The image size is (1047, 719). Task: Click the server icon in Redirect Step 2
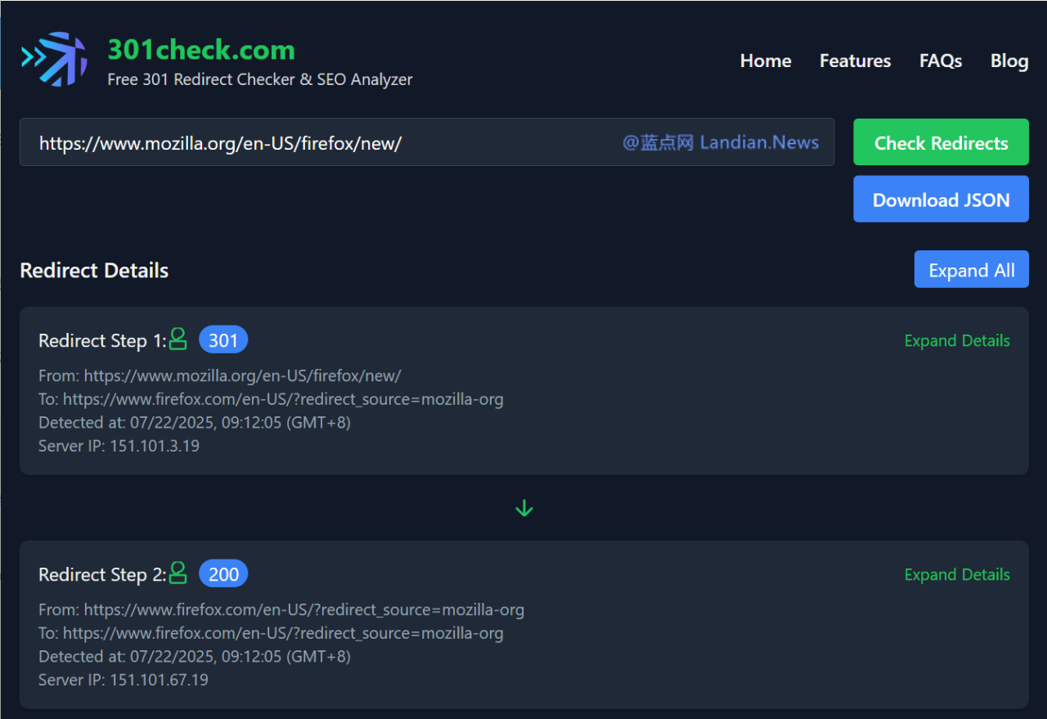point(178,573)
